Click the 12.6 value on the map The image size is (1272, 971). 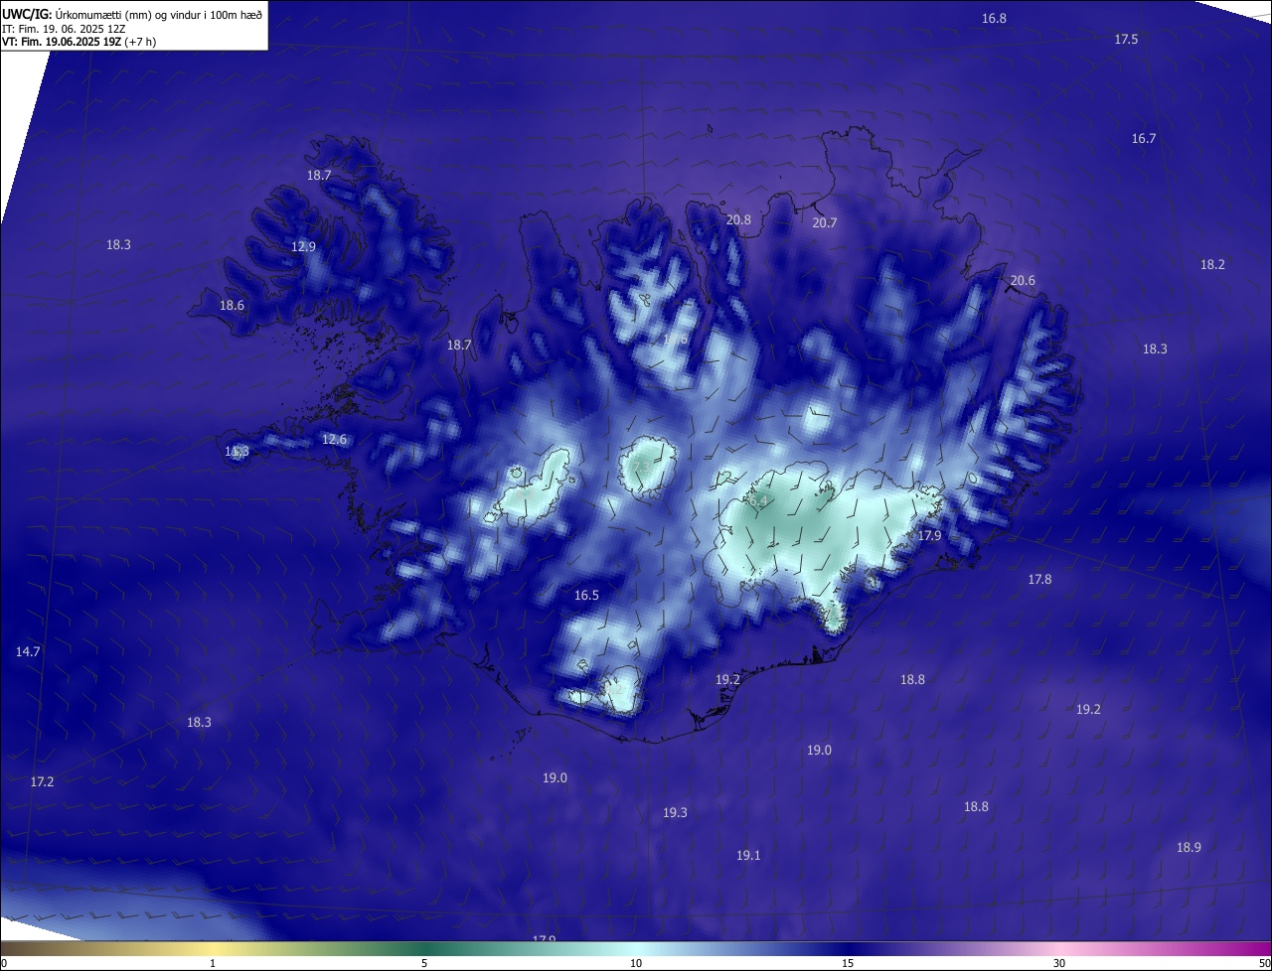(334, 440)
